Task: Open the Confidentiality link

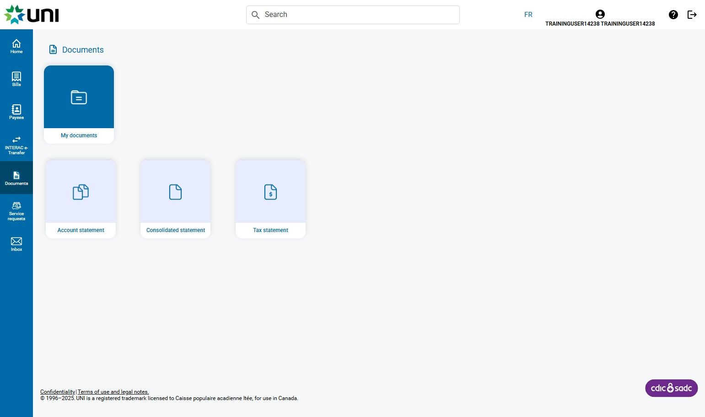Action: tap(58, 392)
